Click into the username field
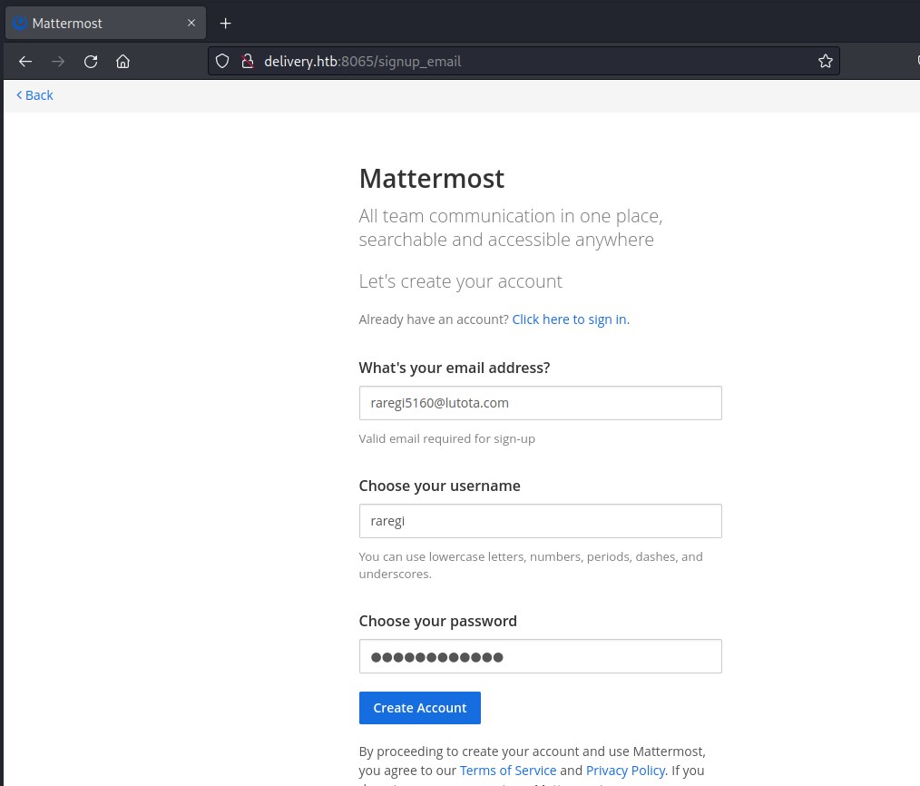This screenshot has height=786, width=920. [x=540, y=521]
